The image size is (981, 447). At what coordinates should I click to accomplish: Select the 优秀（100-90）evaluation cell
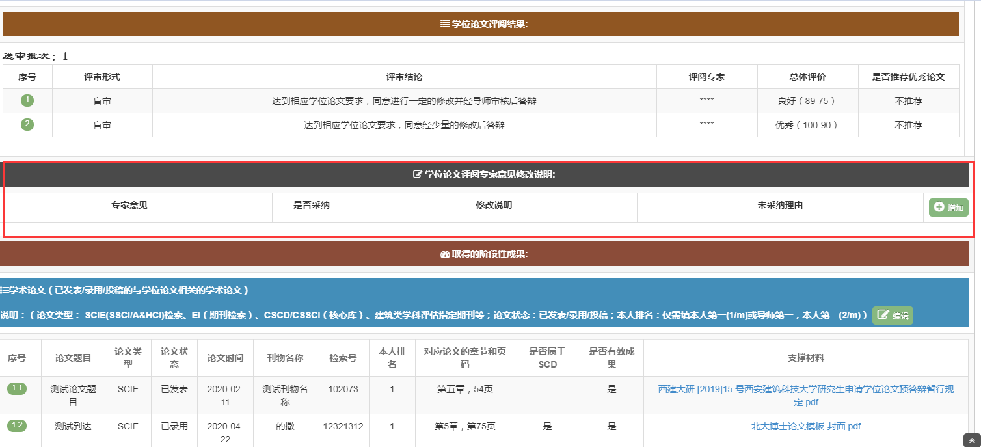click(807, 125)
